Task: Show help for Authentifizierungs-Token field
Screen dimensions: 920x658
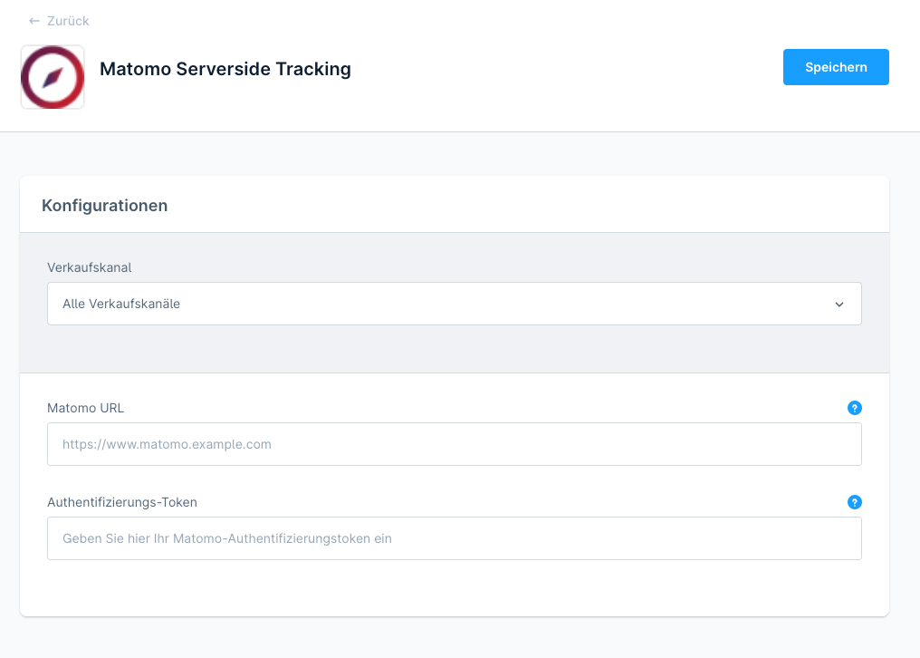Action: tap(854, 502)
